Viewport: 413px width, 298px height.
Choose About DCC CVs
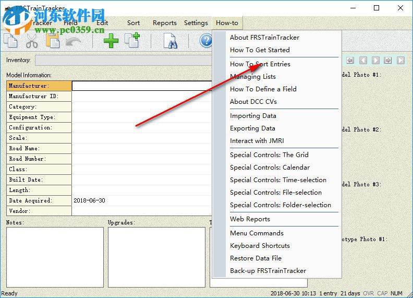[253, 102]
